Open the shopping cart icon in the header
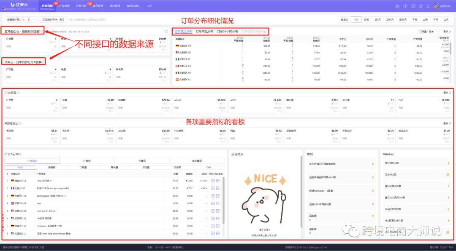This screenshot has height=251, width=456. [x=421, y=6]
